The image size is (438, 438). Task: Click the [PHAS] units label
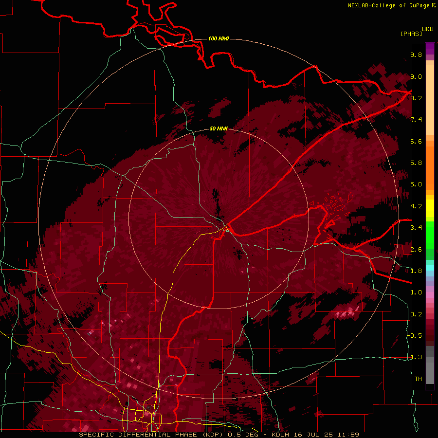pyautogui.click(x=411, y=34)
